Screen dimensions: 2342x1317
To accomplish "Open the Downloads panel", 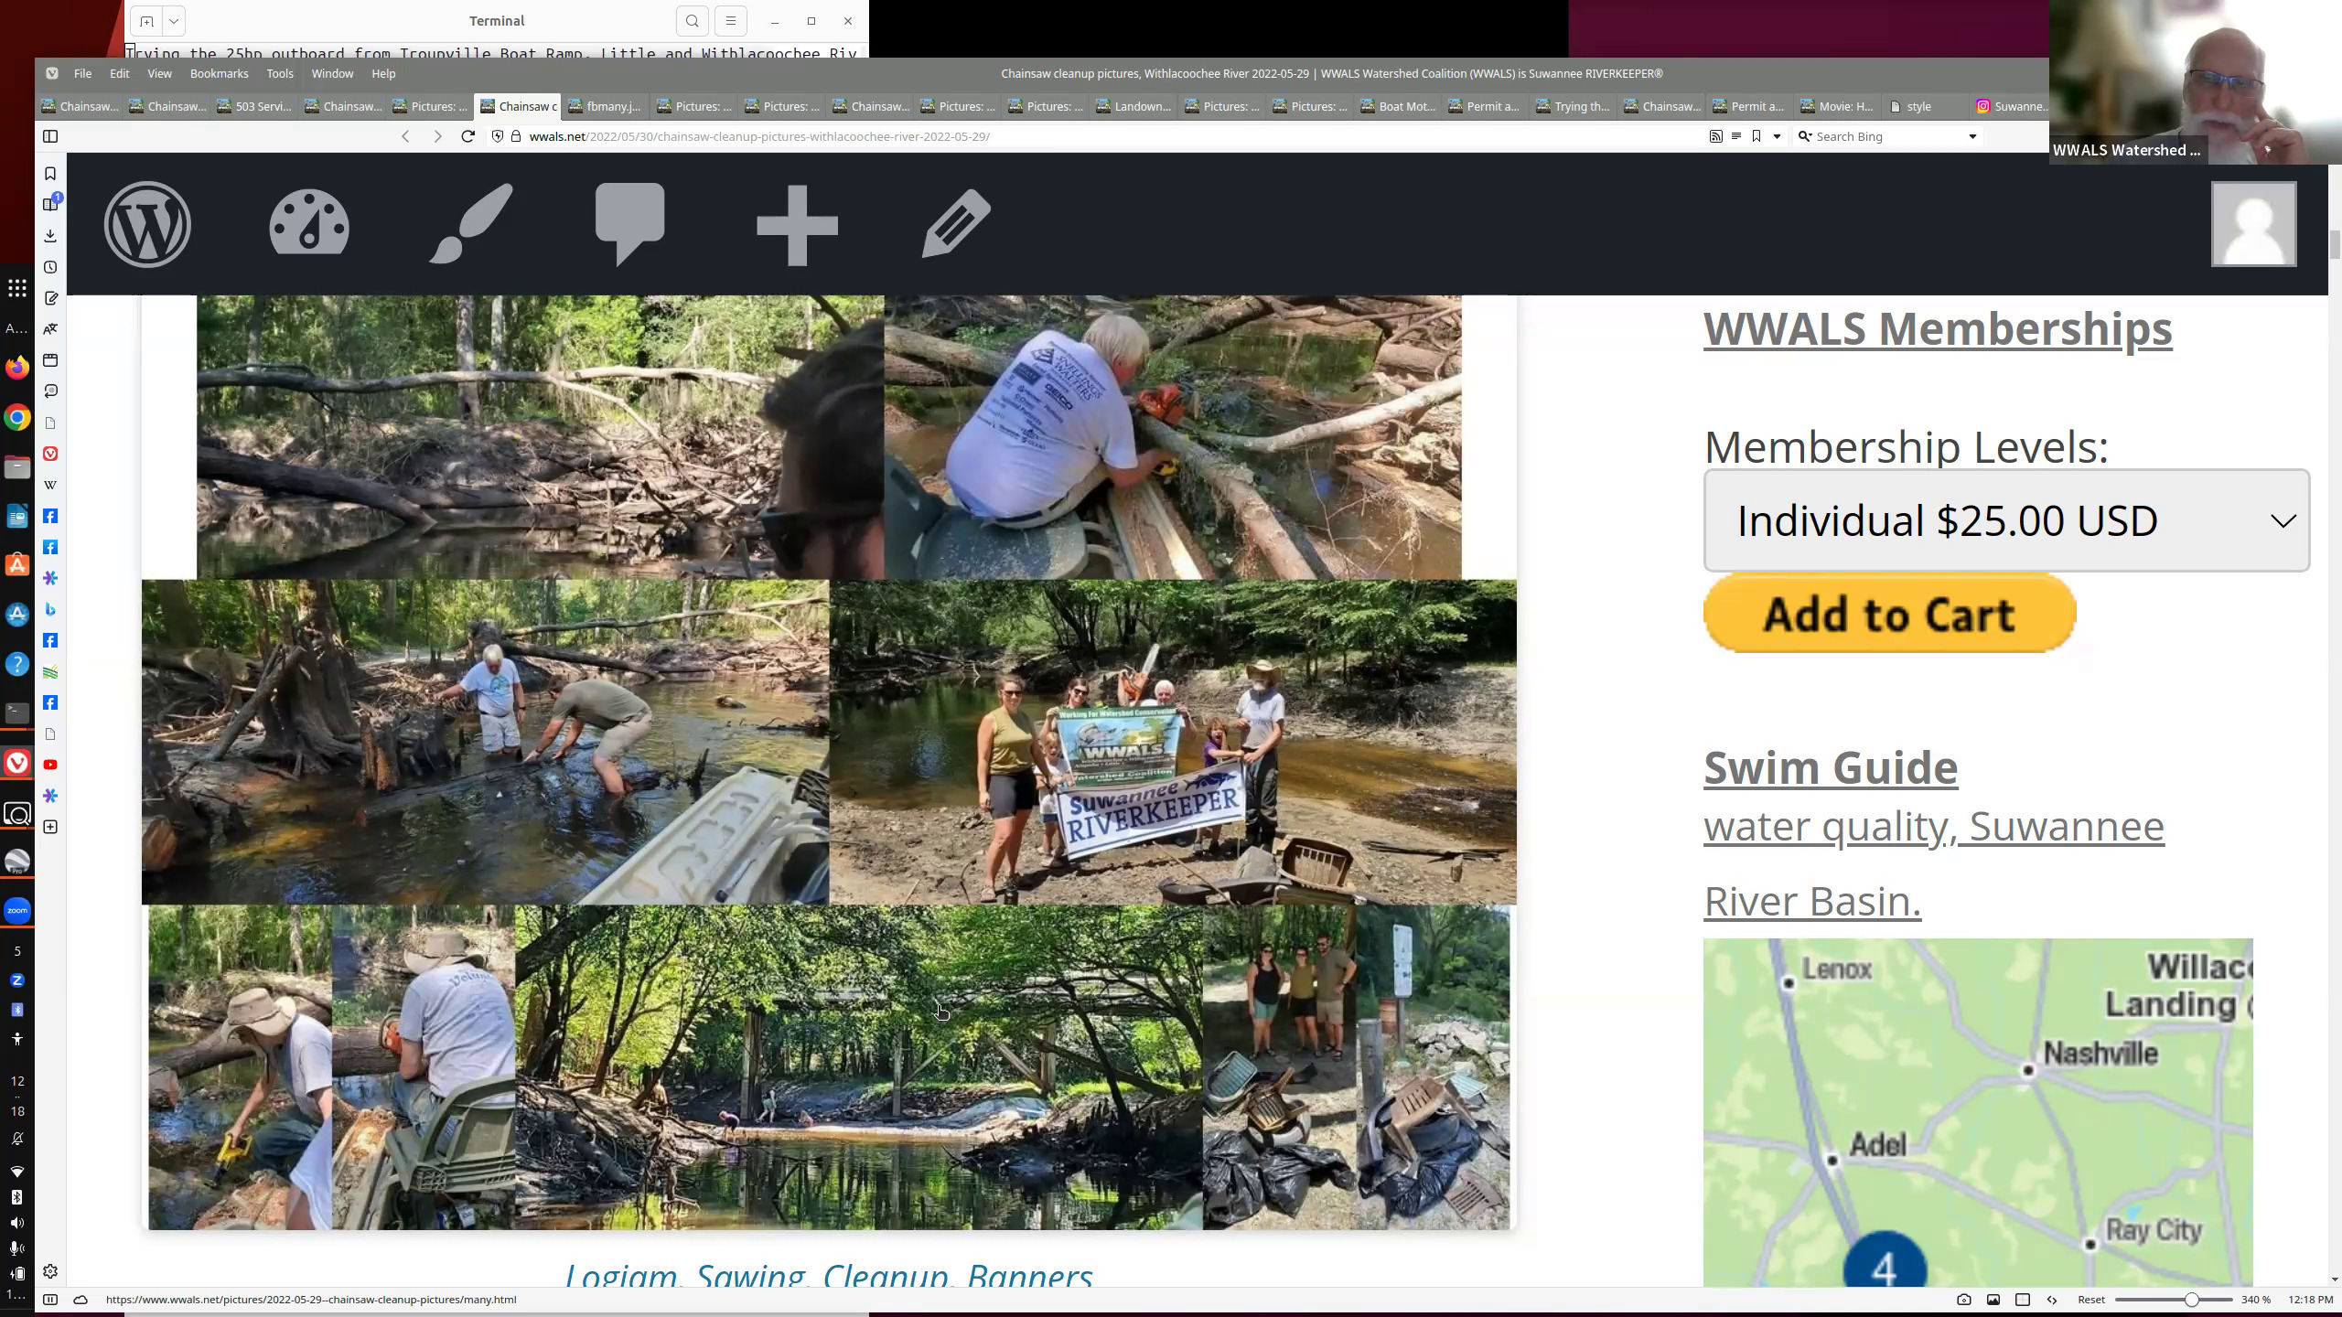I will (50, 236).
